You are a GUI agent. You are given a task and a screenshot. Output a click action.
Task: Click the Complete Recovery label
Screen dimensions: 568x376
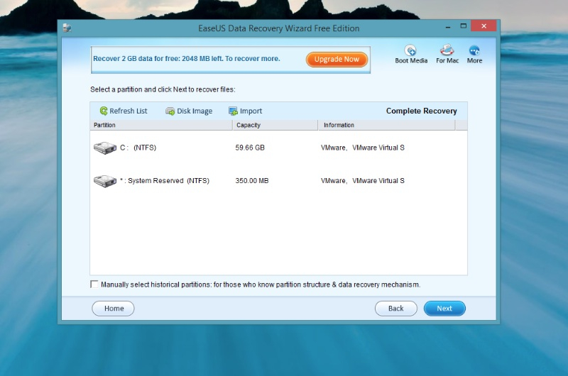pyautogui.click(x=421, y=111)
